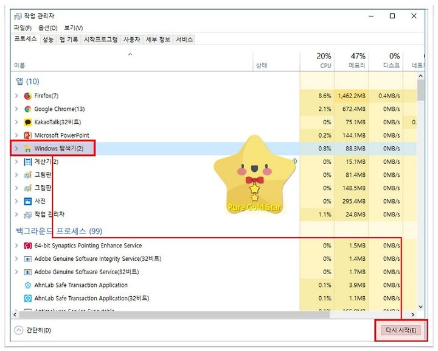Switch to the 서비스 tab
438x351 pixels.
184,40
